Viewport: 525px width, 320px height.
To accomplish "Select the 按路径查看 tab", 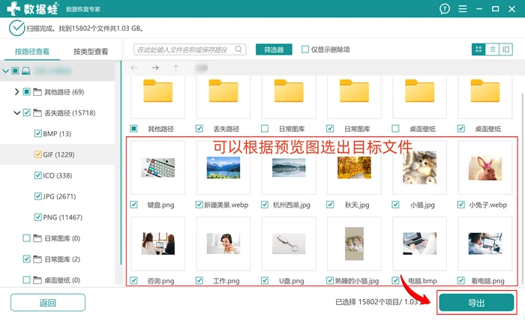I will click(32, 52).
